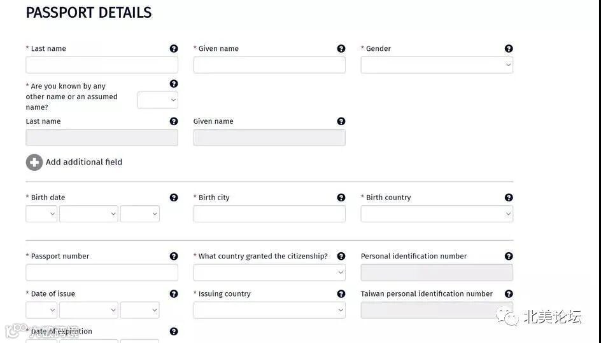Click the plus icon to add additional field
The width and height of the screenshot is (601, 343).
34,163
